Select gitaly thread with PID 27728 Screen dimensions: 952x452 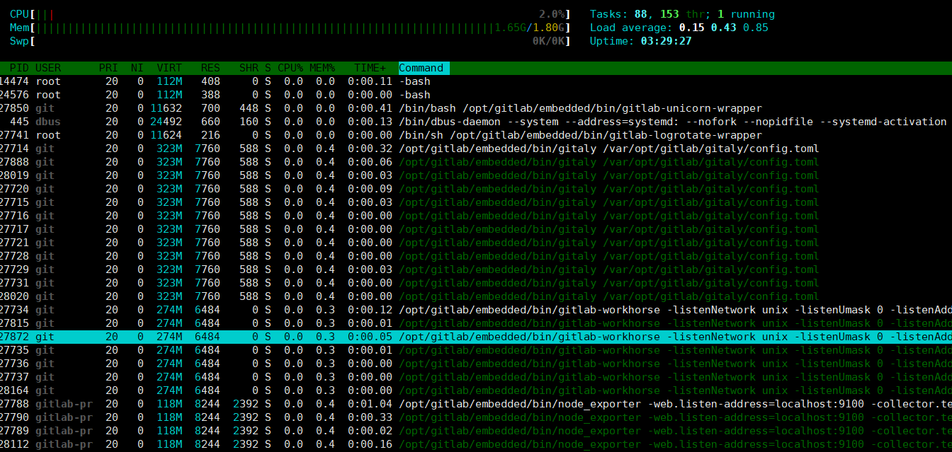click(476, 256)
